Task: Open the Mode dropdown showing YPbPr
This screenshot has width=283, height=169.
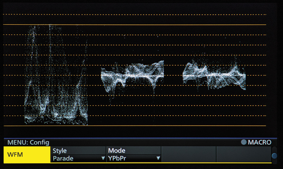Action: (x=134, y=158)
